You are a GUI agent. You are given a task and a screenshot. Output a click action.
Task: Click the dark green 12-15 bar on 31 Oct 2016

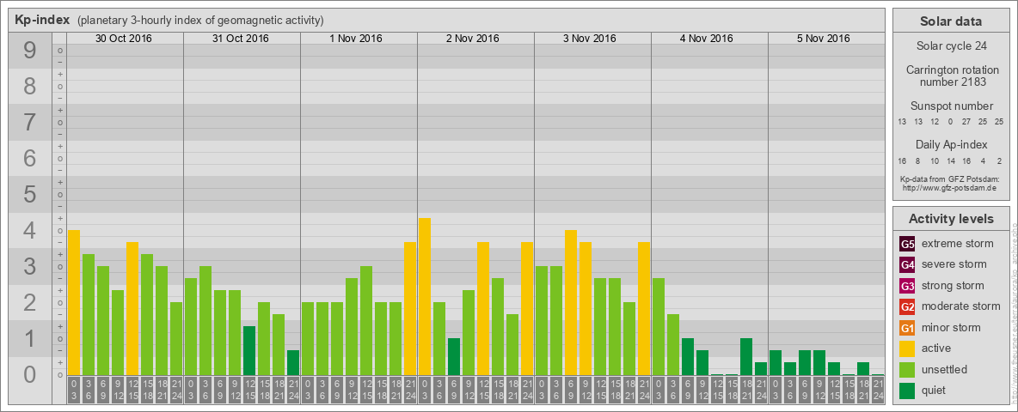coord(249,350)
